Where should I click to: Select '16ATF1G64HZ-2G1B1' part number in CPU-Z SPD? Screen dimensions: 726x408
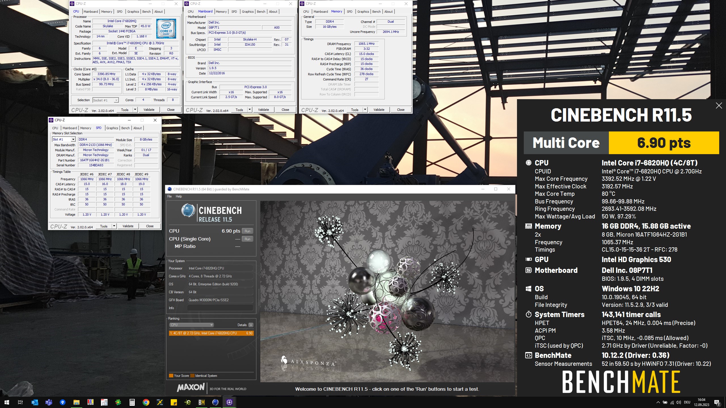click(95, 160)
